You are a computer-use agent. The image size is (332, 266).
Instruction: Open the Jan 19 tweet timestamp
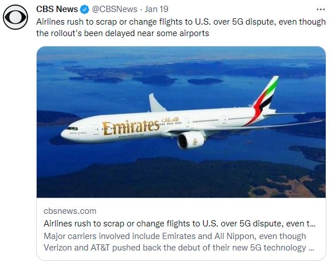(157, 9)
